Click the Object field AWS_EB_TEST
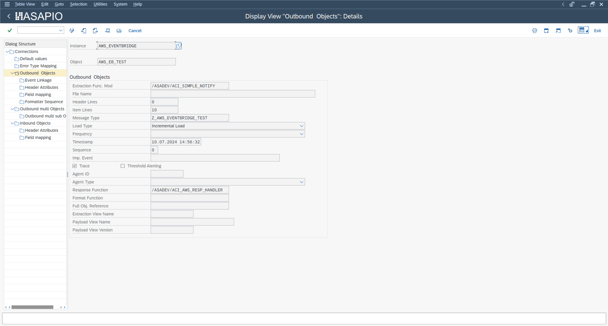This screenshot has width=608, height=326. point(136,62)
